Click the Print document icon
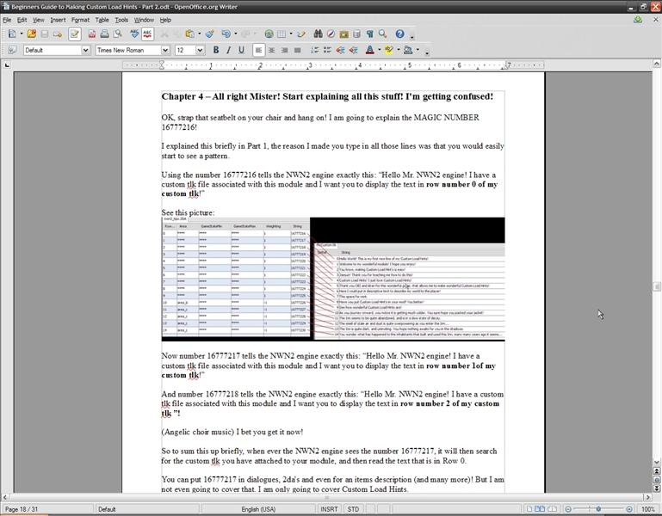 (104, 34)
